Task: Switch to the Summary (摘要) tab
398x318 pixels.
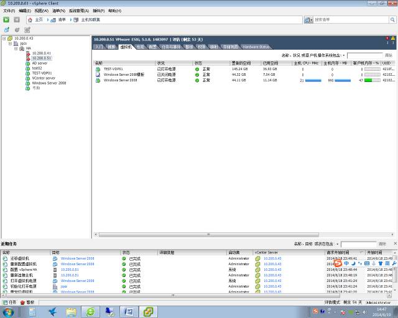Action: (x=111, y=47)
